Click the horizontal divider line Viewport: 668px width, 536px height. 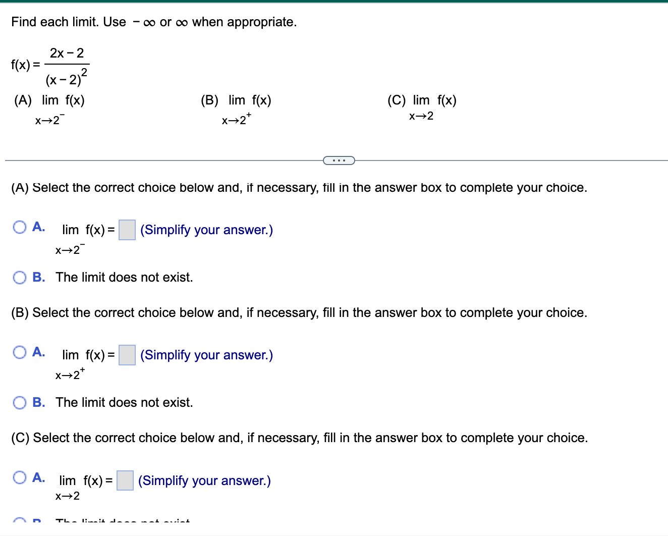tap(151, 160)
